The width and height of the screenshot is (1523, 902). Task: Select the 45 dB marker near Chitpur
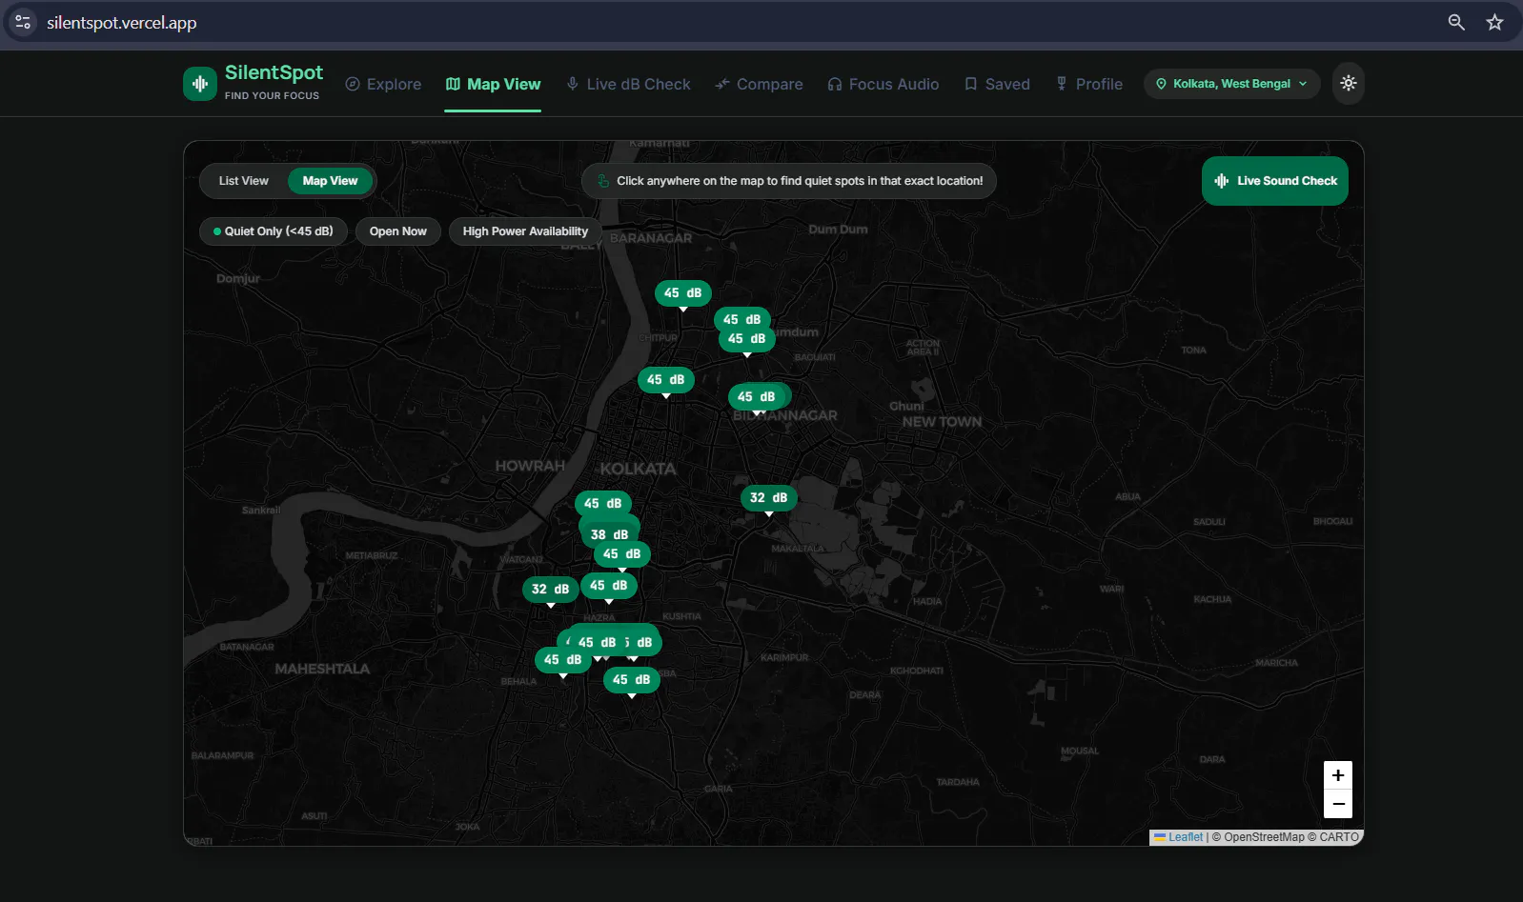pyautogui.click(x=665, y=380)
